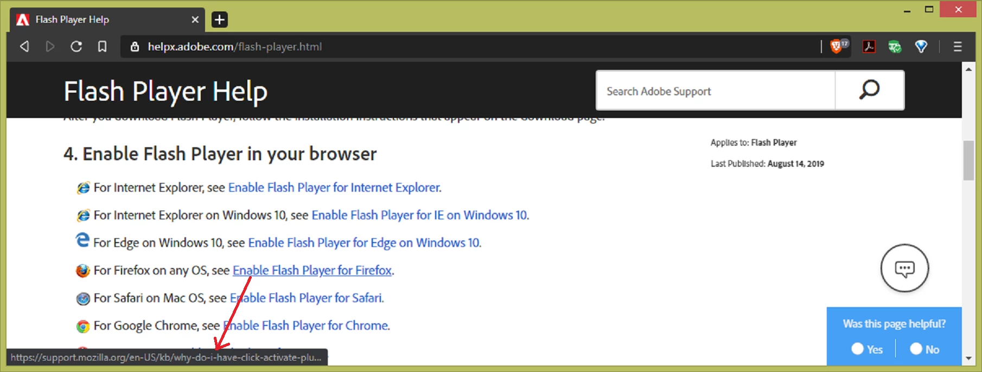
Task: Click the browser back arrow
Action: [24, 47]
